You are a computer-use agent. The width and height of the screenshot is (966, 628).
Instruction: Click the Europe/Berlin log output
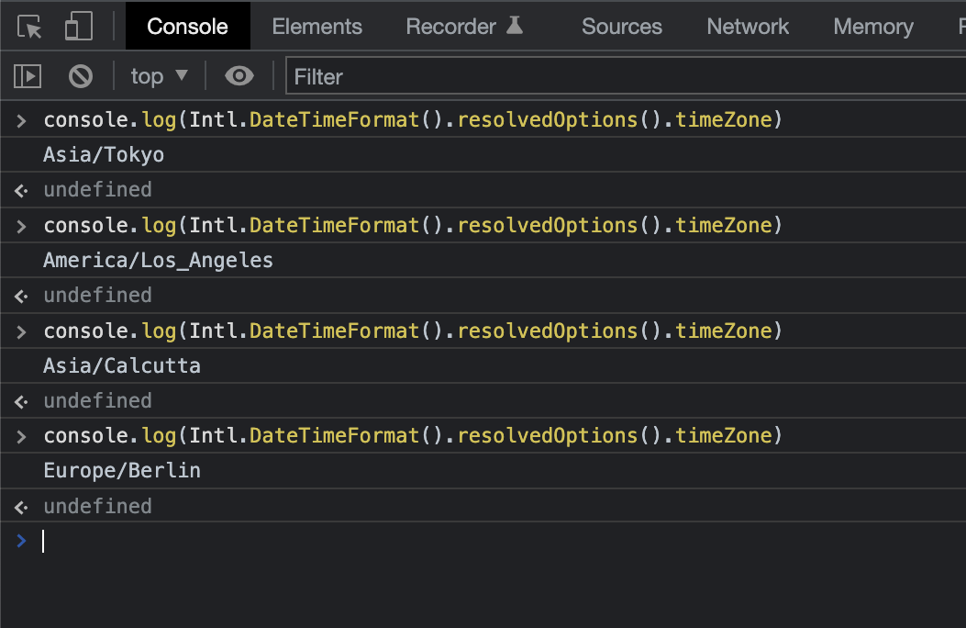pos(121,471)
